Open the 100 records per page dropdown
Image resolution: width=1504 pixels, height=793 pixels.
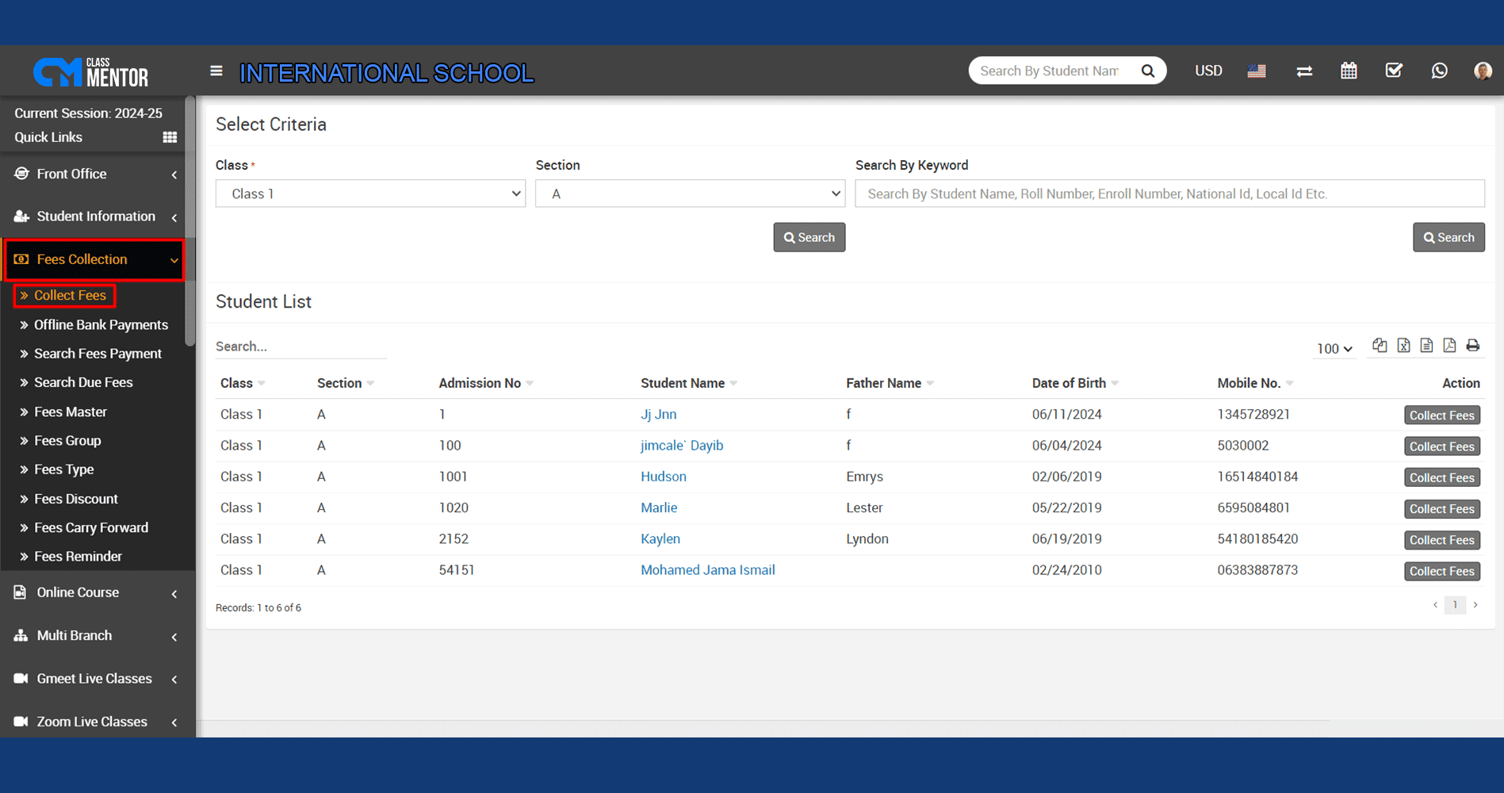pos(1334,349)
